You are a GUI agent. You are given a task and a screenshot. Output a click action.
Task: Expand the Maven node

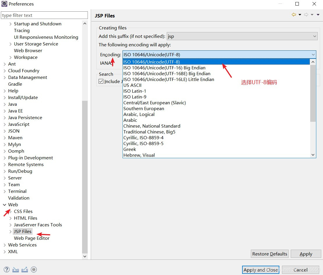(5, 138)
